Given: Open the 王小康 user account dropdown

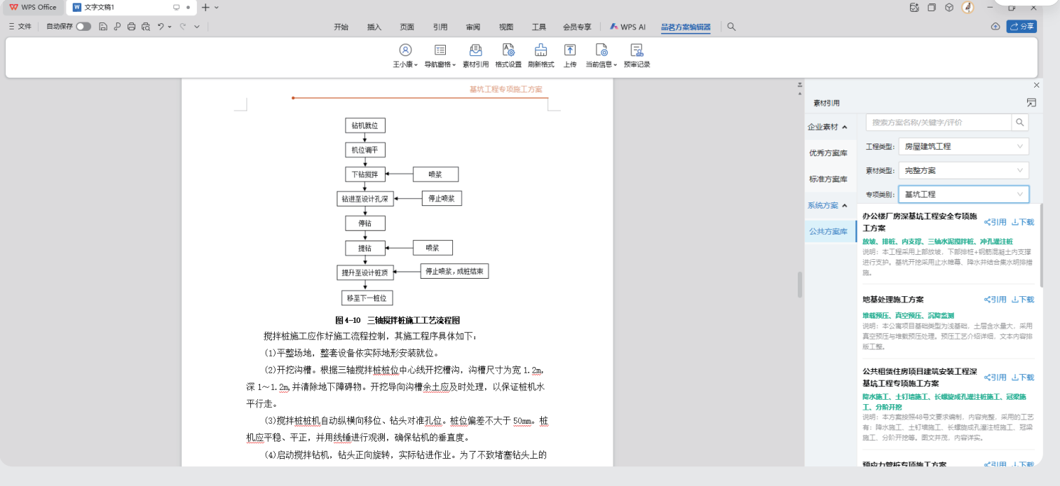Looking at the screenshot, I should [405, 55].
